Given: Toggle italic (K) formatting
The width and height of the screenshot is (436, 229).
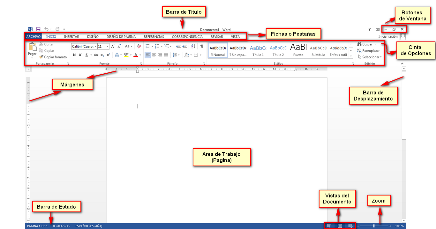Looking at the screenshot, I should pos(80,55).
